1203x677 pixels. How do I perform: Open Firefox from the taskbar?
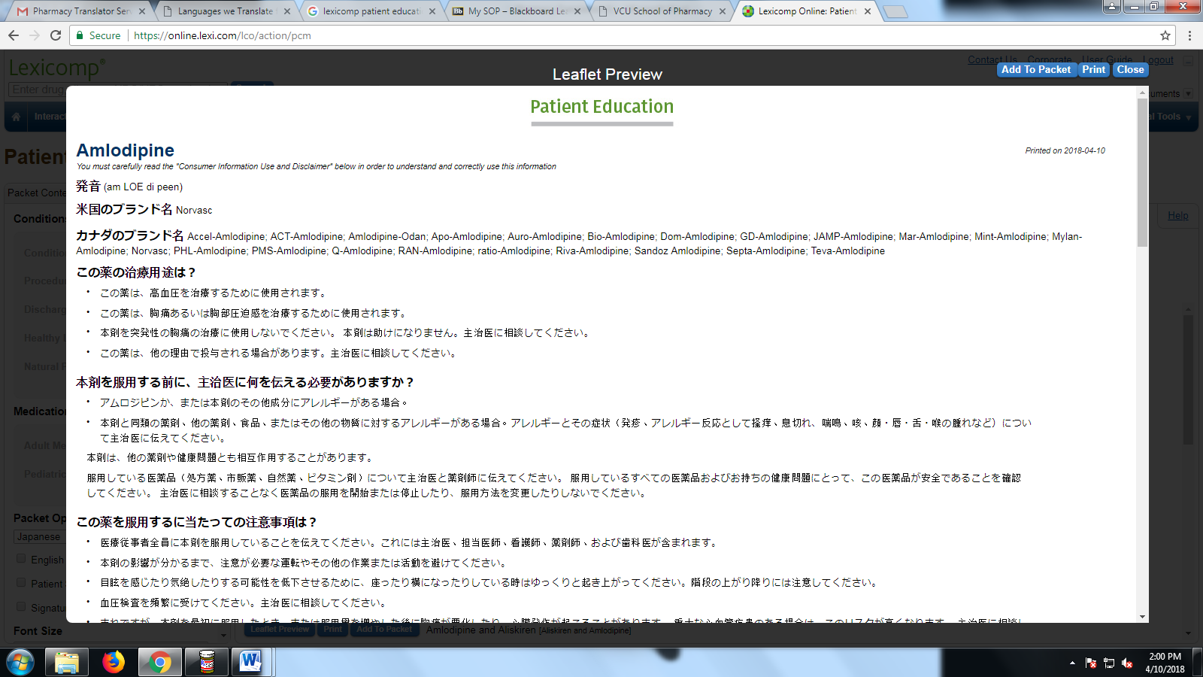(x=114, y=662)
